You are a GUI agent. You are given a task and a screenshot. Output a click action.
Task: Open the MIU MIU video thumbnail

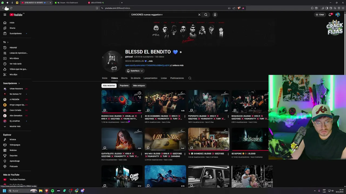coord(165,139)
